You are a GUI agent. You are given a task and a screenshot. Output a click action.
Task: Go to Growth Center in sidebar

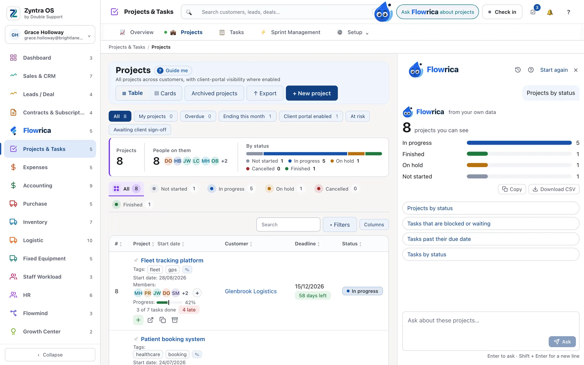pos(50,332)
